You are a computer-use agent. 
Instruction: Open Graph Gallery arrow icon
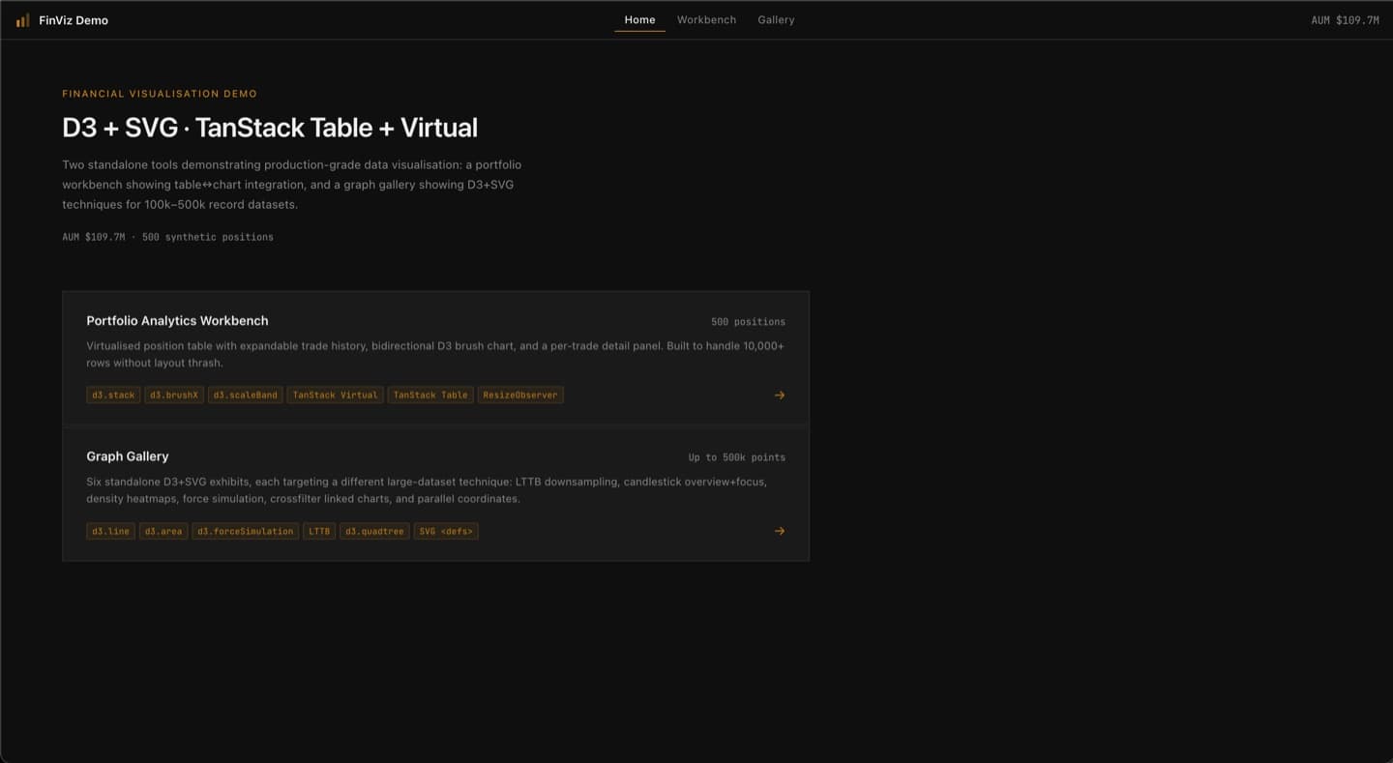pyautogui.click(x=780, y=531)
